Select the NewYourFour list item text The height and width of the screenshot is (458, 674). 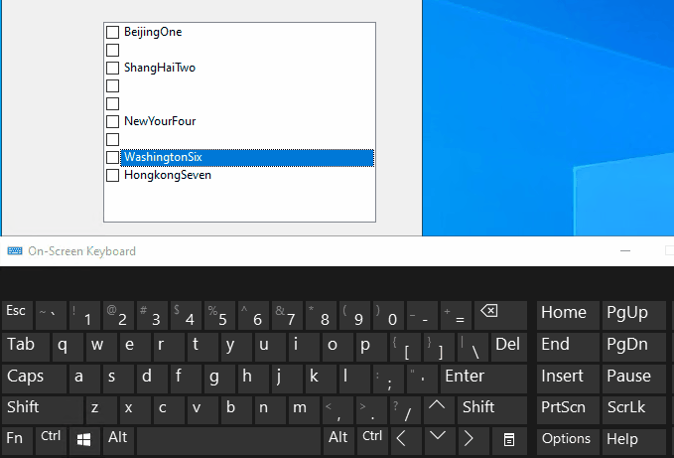[x=160, y=121]
